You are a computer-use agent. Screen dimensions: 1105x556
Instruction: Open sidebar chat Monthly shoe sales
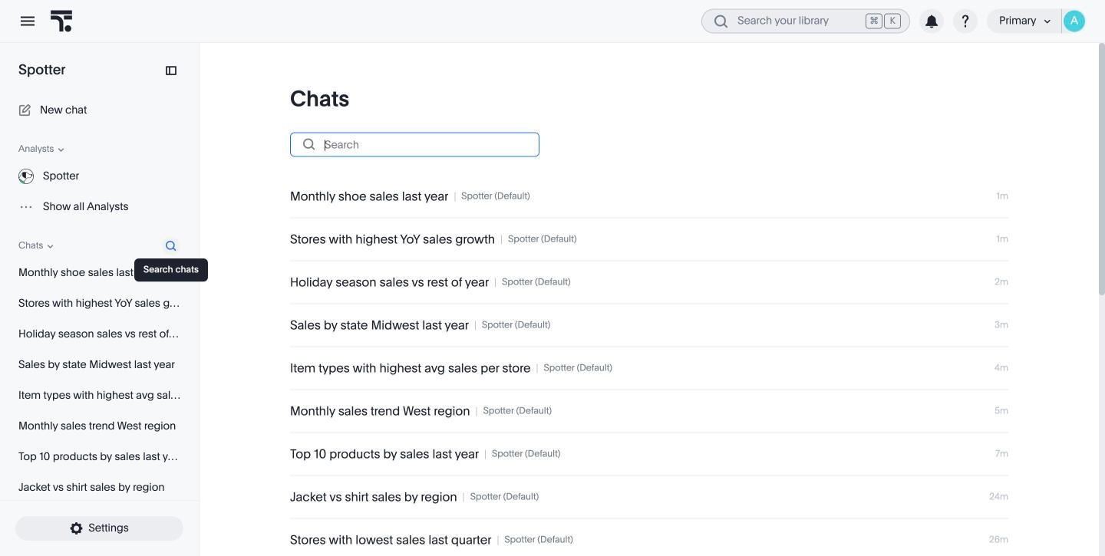pos(75,273)
